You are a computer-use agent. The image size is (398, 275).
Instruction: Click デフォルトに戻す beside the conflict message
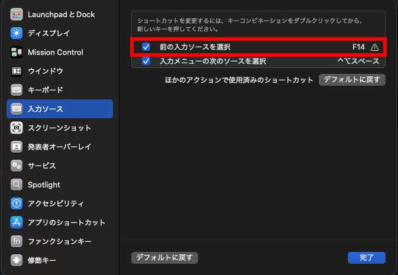[x=352, y=79]
